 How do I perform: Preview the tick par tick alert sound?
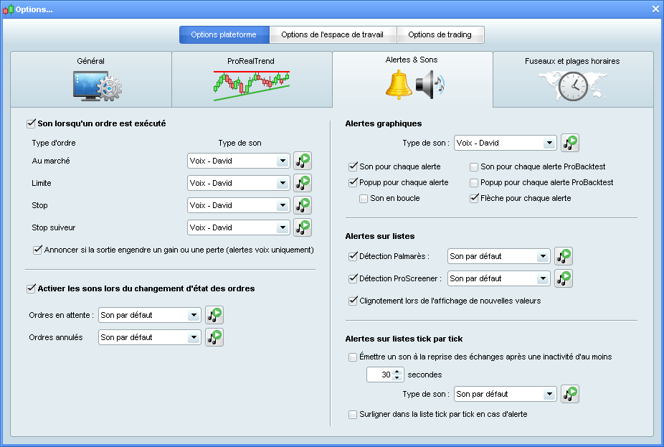pyautogui.click(x=570, y=393)
